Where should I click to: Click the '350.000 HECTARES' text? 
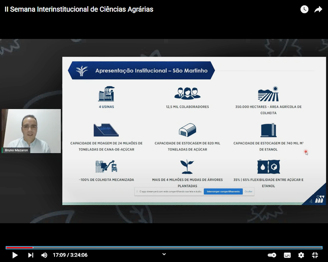pos(251,107)
